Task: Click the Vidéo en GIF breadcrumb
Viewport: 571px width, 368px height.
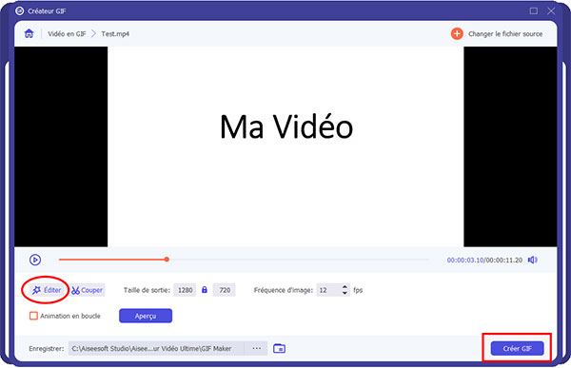Action: tap(67, 34)
